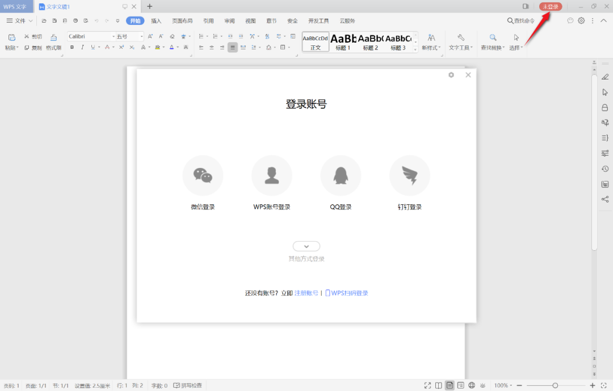The height and width of the screenshot is (391, 613).
Task: Increase paragraph indent
Action: (x=241, y=36)
